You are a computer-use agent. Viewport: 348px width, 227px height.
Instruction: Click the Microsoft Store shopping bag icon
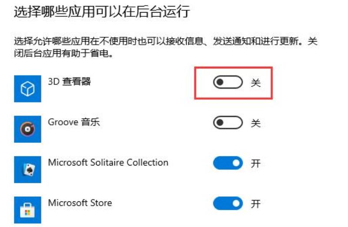pos(27,210)
